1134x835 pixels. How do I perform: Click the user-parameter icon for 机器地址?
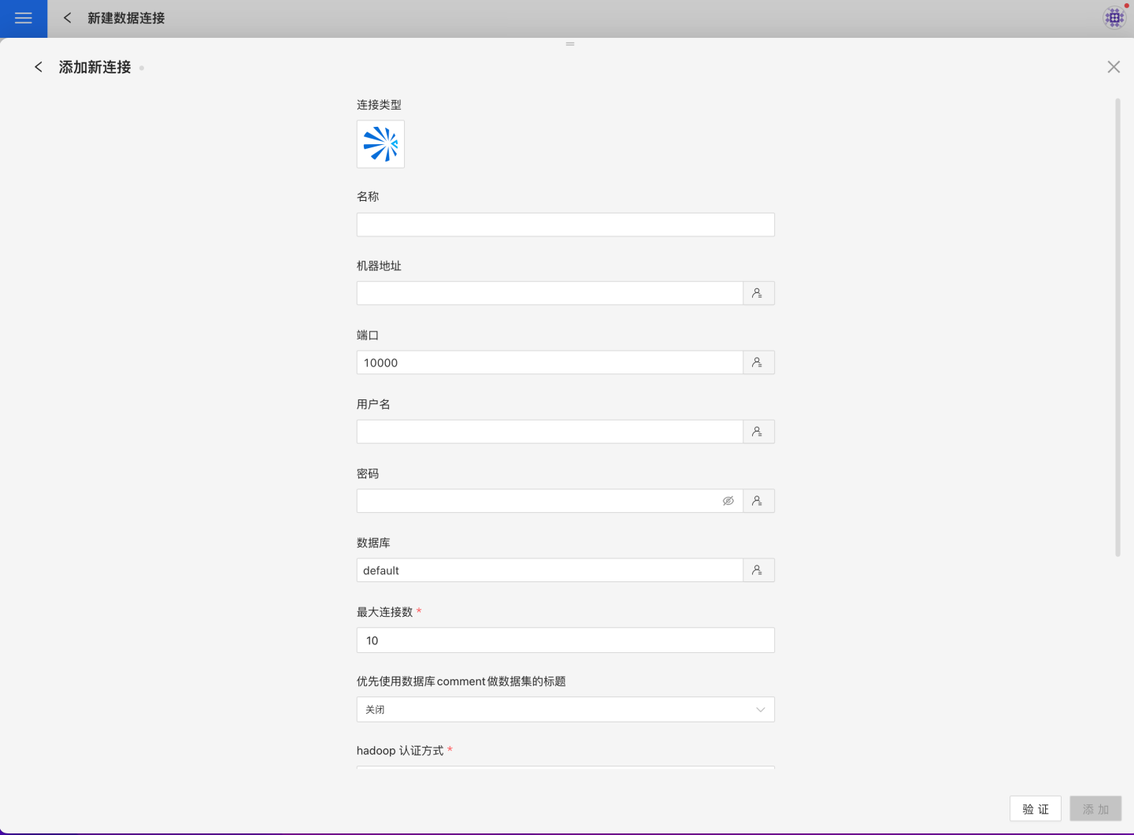[x=758, y=293]
